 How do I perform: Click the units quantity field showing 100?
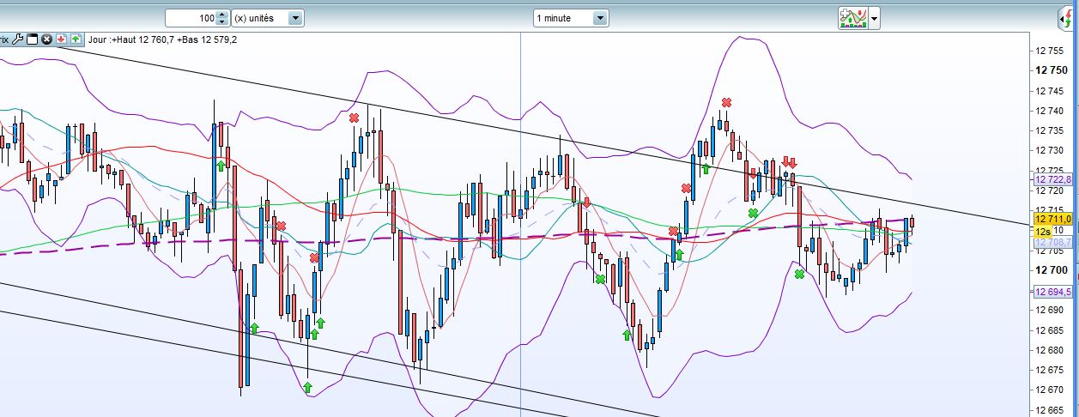[x=191, y=18]
